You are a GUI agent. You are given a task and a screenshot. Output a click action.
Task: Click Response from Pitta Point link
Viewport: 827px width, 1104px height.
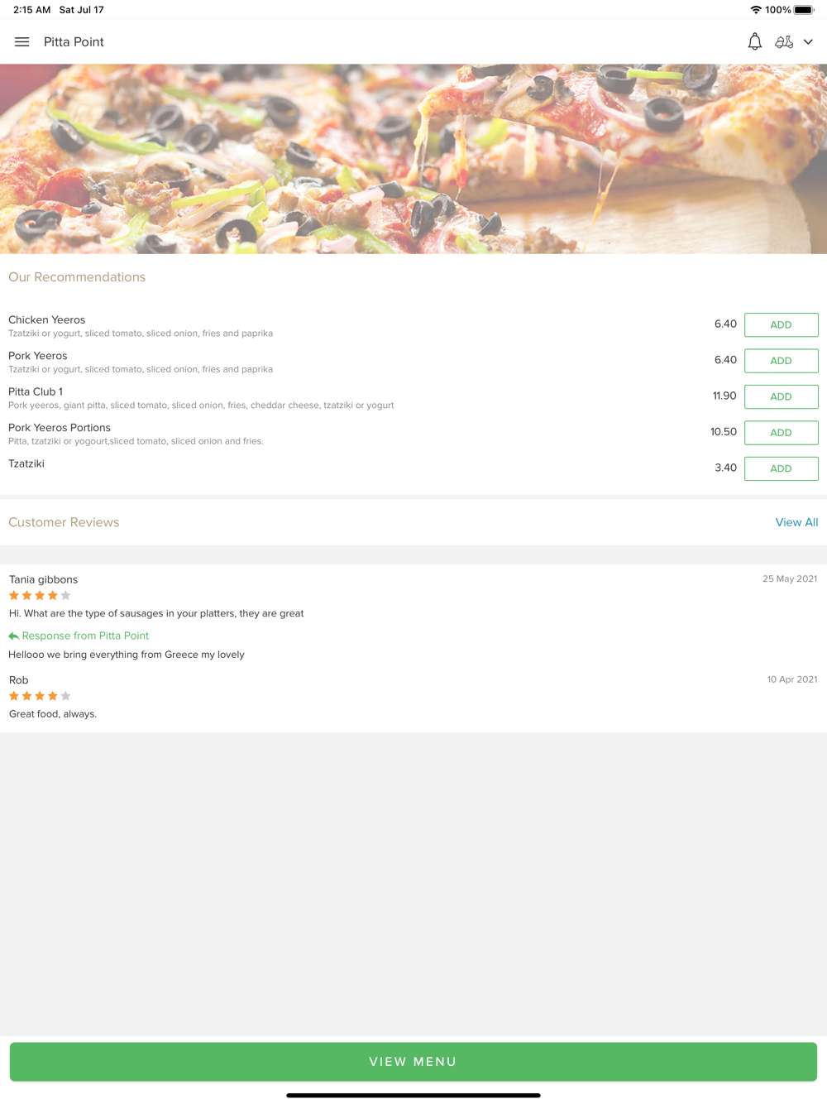(85, 636)
